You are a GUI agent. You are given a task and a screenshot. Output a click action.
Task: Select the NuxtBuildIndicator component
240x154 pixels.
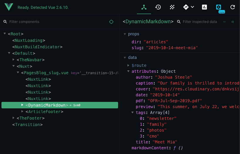(x=37, y=47)
